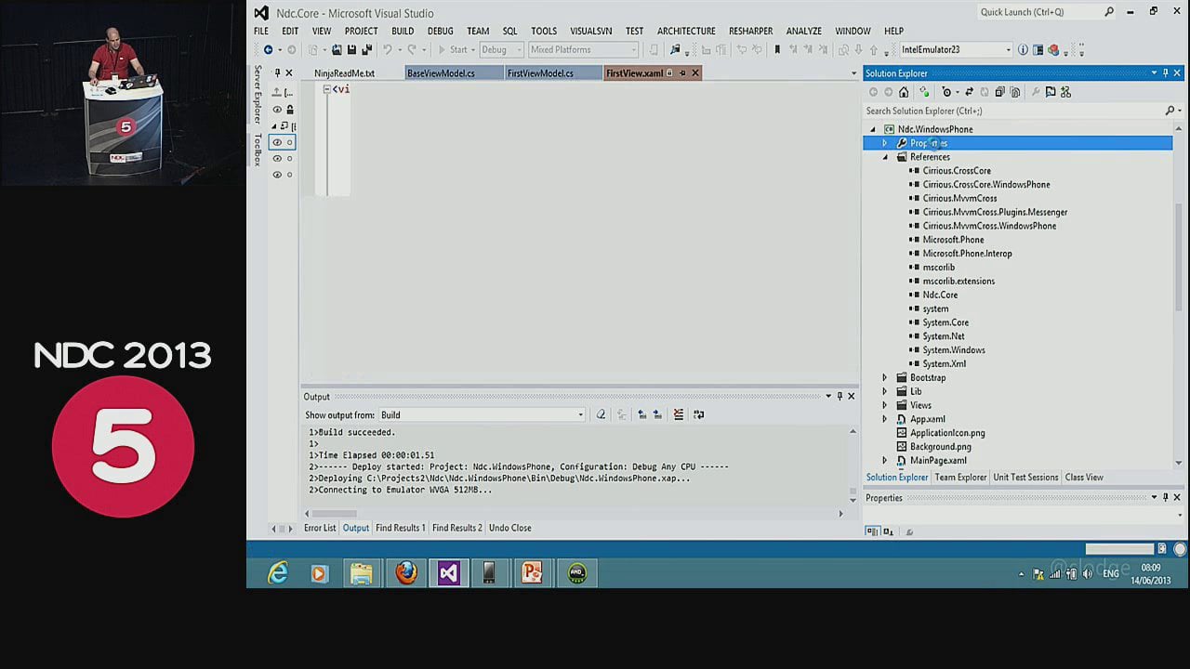Collapse the Ndc.WindowsPhone project node
This screenshot has height=669, width=1190.
click(872, 129)
